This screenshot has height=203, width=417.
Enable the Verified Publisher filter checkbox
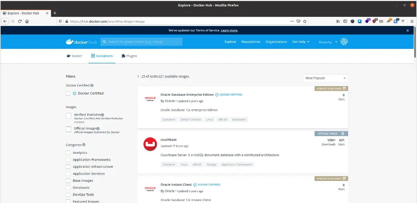pyautogui.click(x=68, y=115)
